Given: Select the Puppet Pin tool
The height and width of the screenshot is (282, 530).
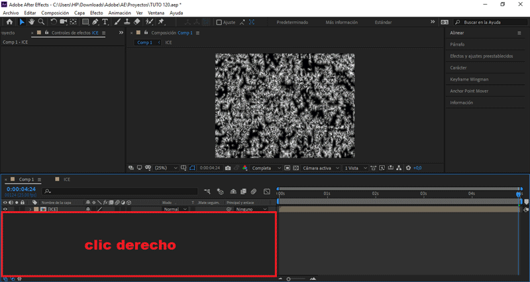Looking at the screenshot, I should click(x=162, y=22).
